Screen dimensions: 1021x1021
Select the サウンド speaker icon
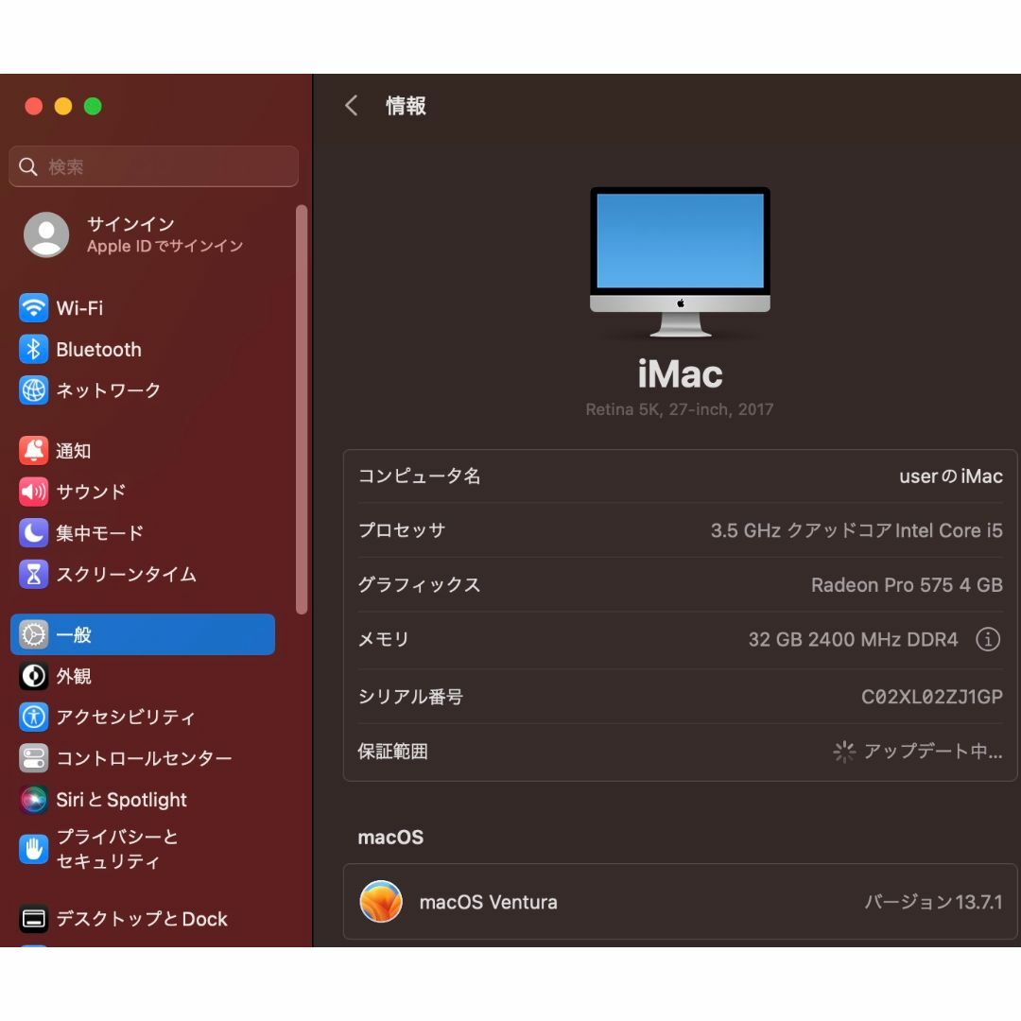(x=33, y=492)
